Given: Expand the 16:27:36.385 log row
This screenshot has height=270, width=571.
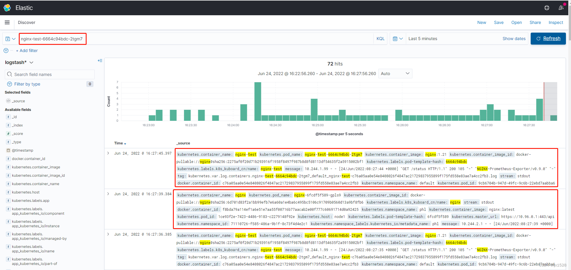Looking at the screenshot, I should click(108, 234).
